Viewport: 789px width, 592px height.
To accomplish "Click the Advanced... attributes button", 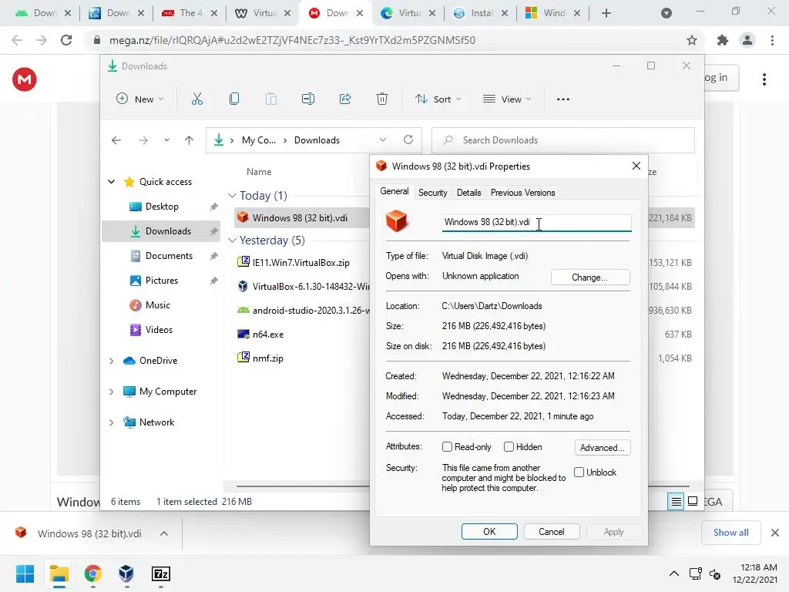I will (x=603, y=448).
